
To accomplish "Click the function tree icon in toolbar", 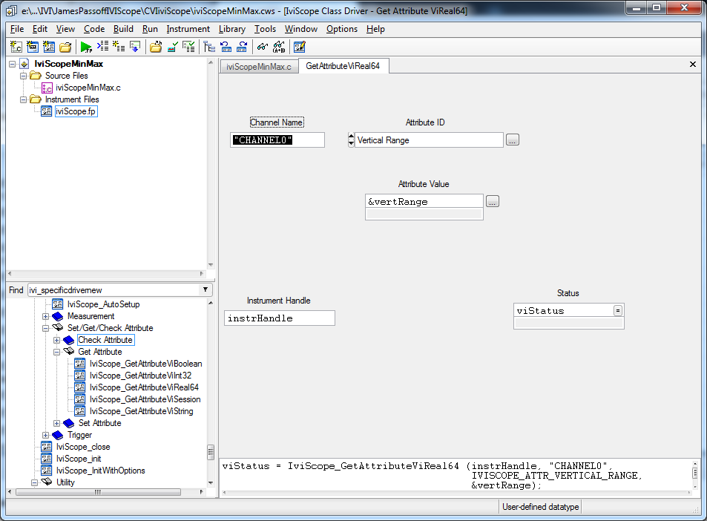I will click(x=209, y=47).
